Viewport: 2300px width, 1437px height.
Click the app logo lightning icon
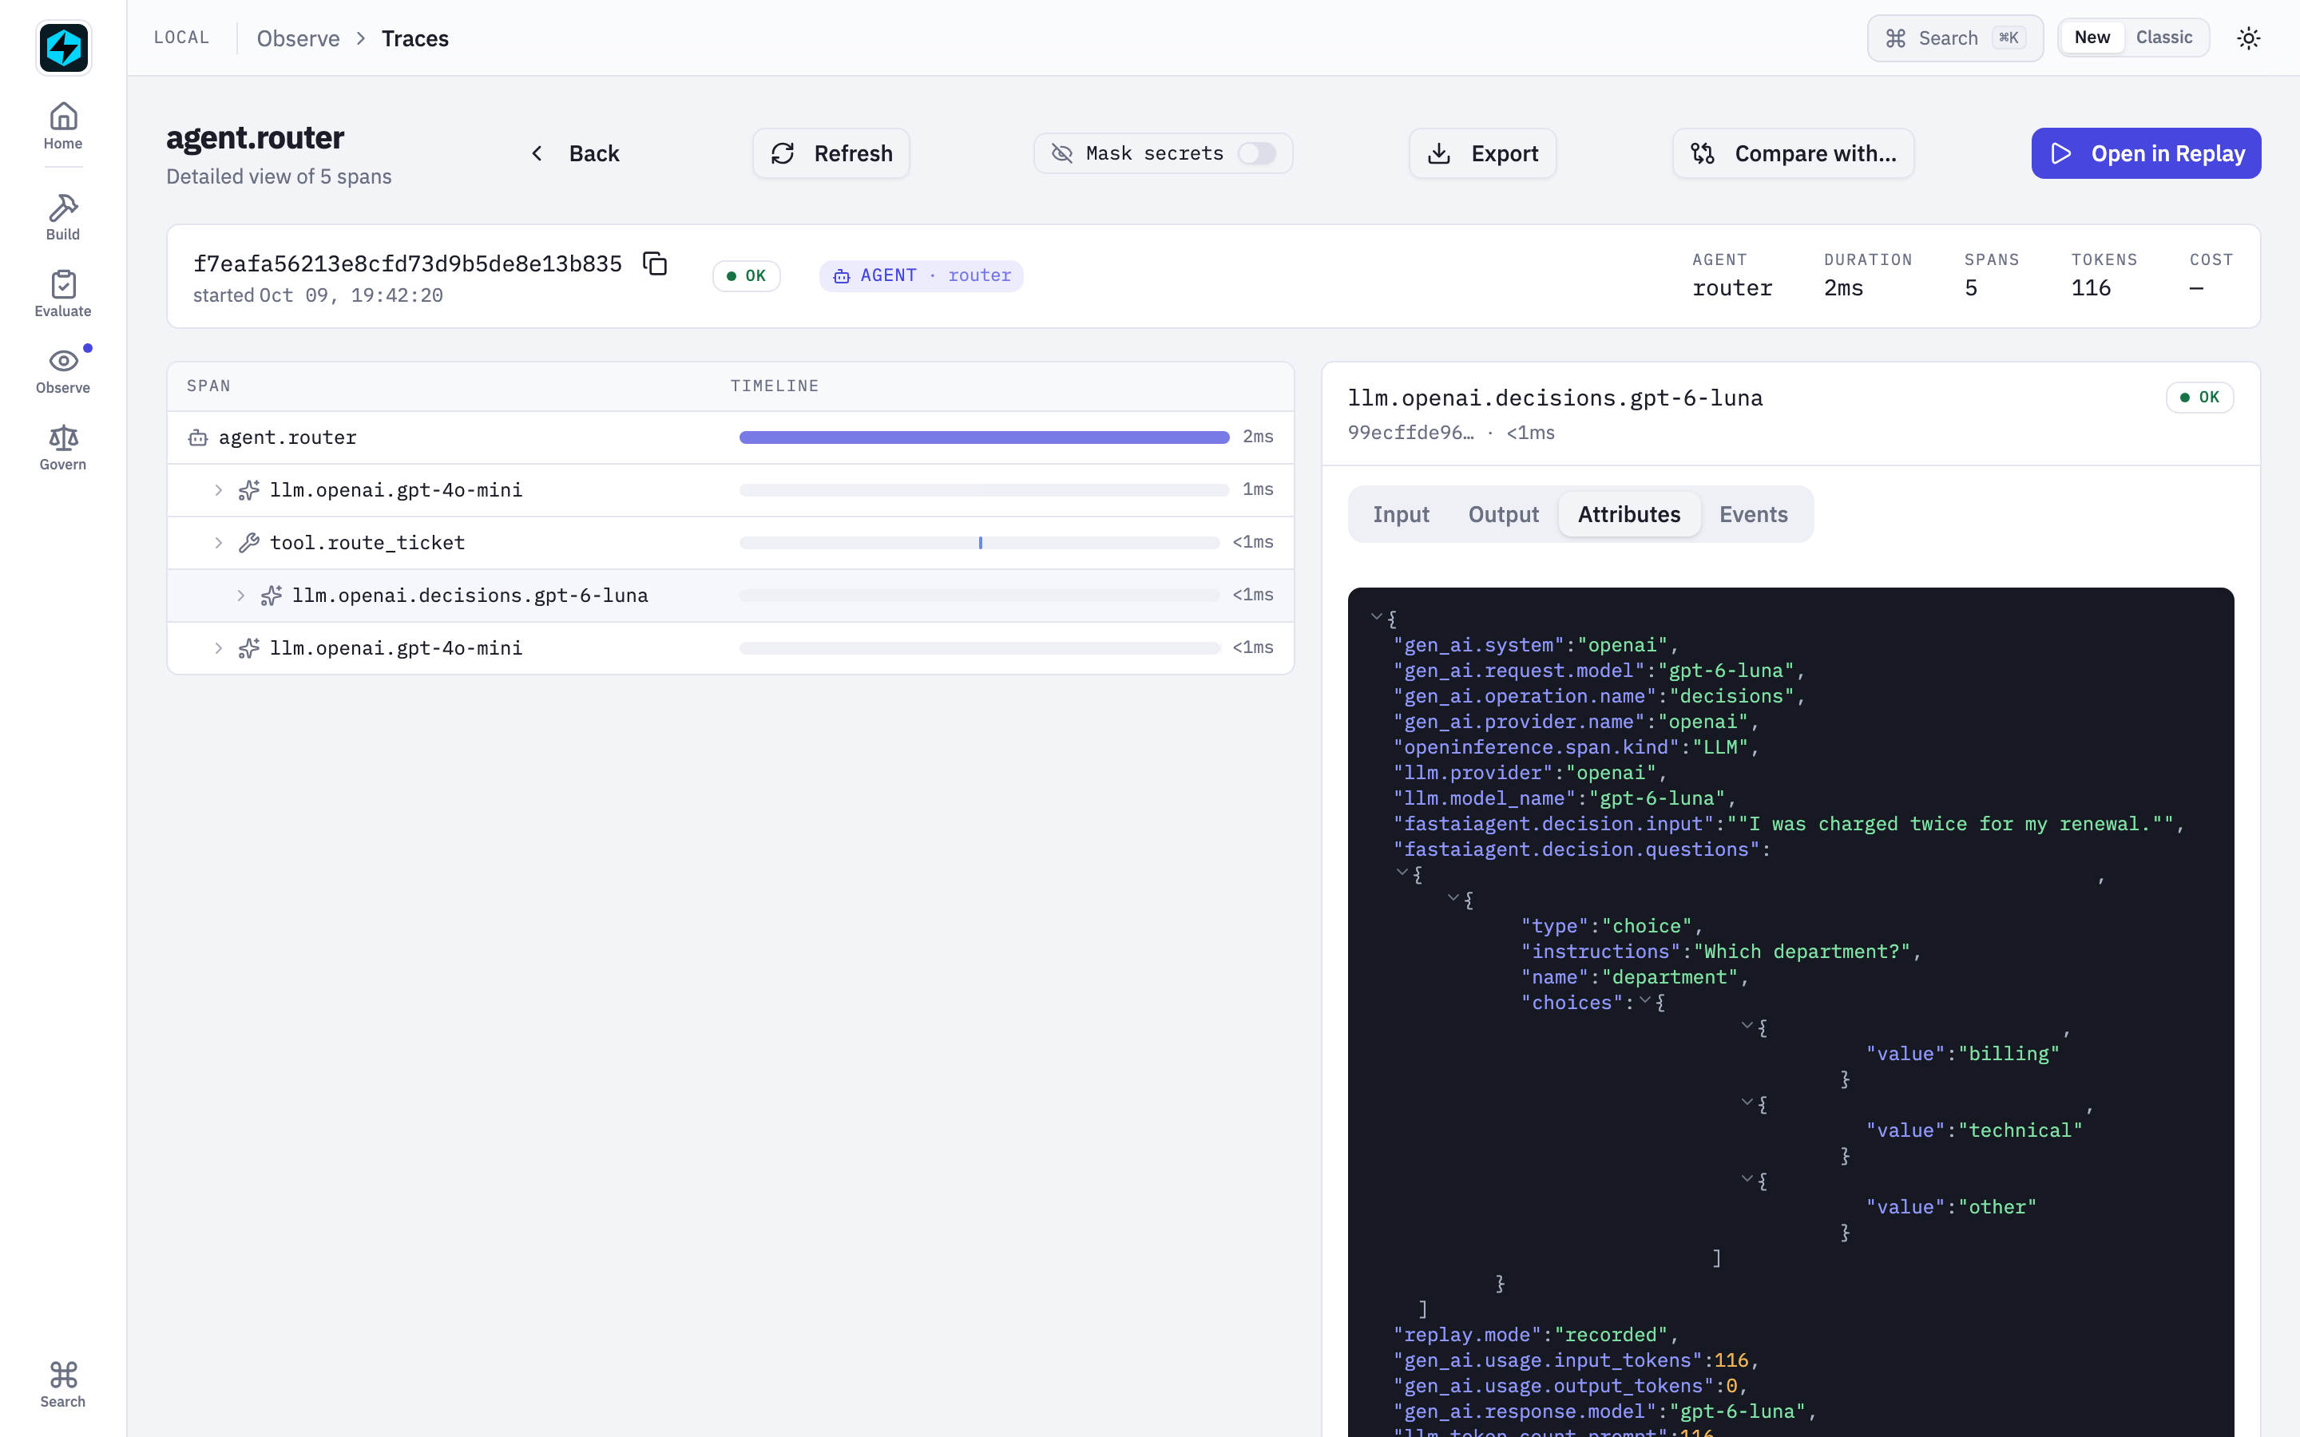pos(63,48)
